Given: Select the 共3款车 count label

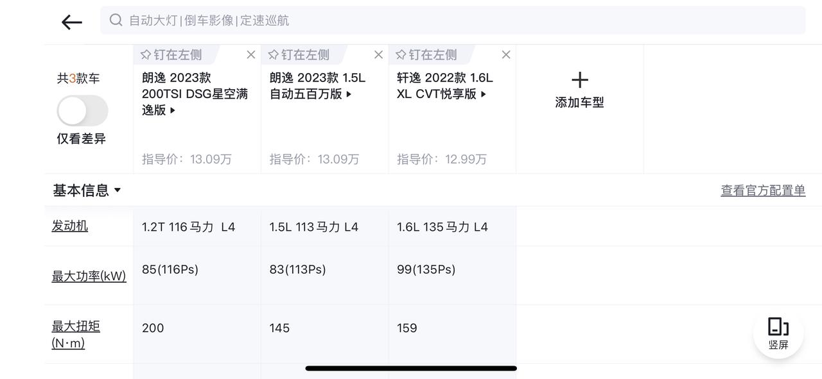Looking at the screenshot, I should [x=78, y=78].
